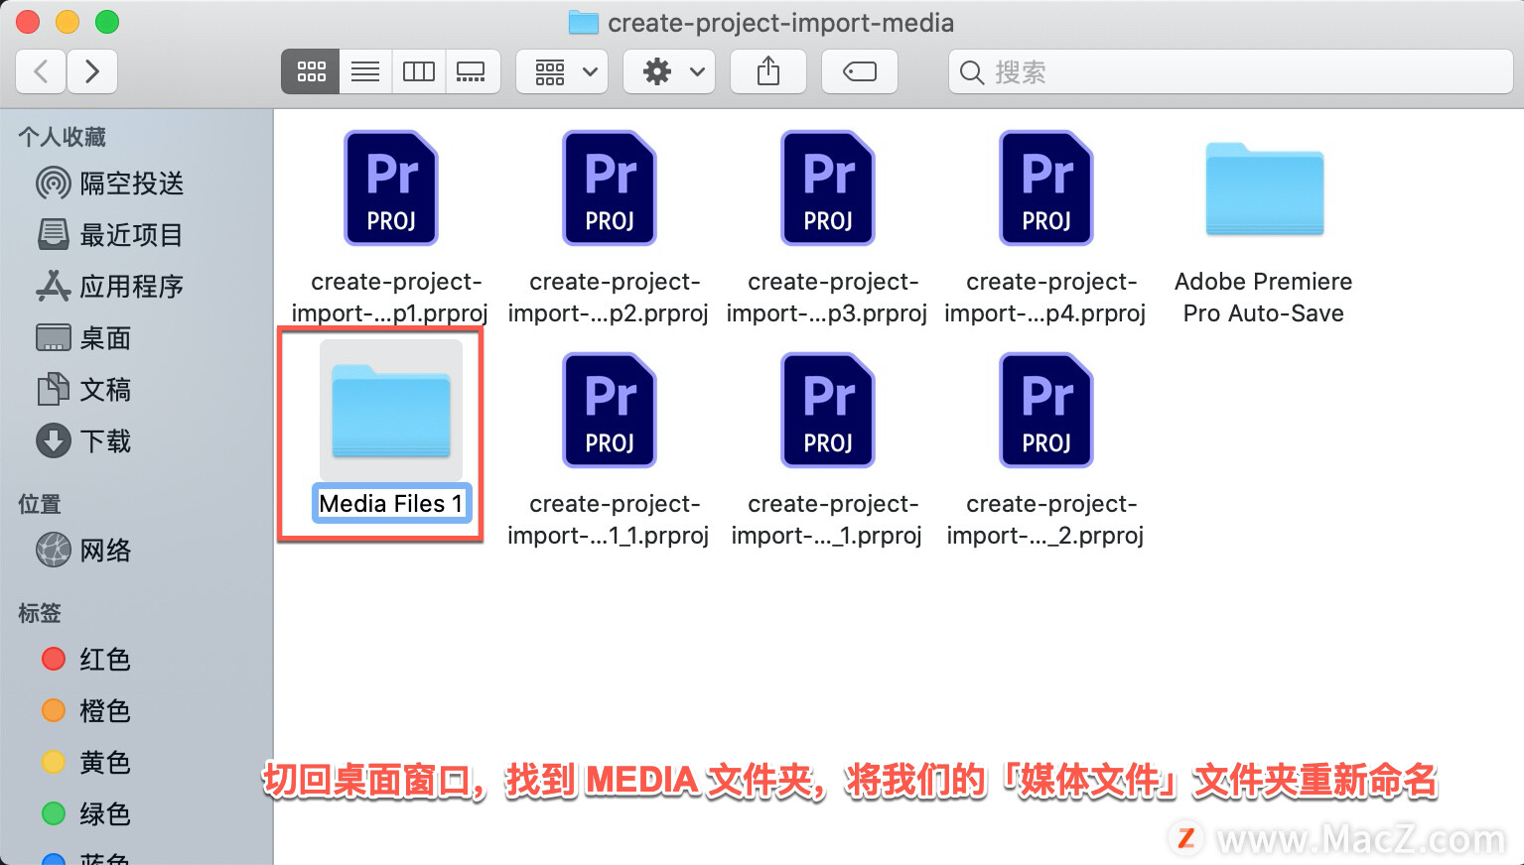Filter by 橙色 orange tag

(x=84, y=711)
